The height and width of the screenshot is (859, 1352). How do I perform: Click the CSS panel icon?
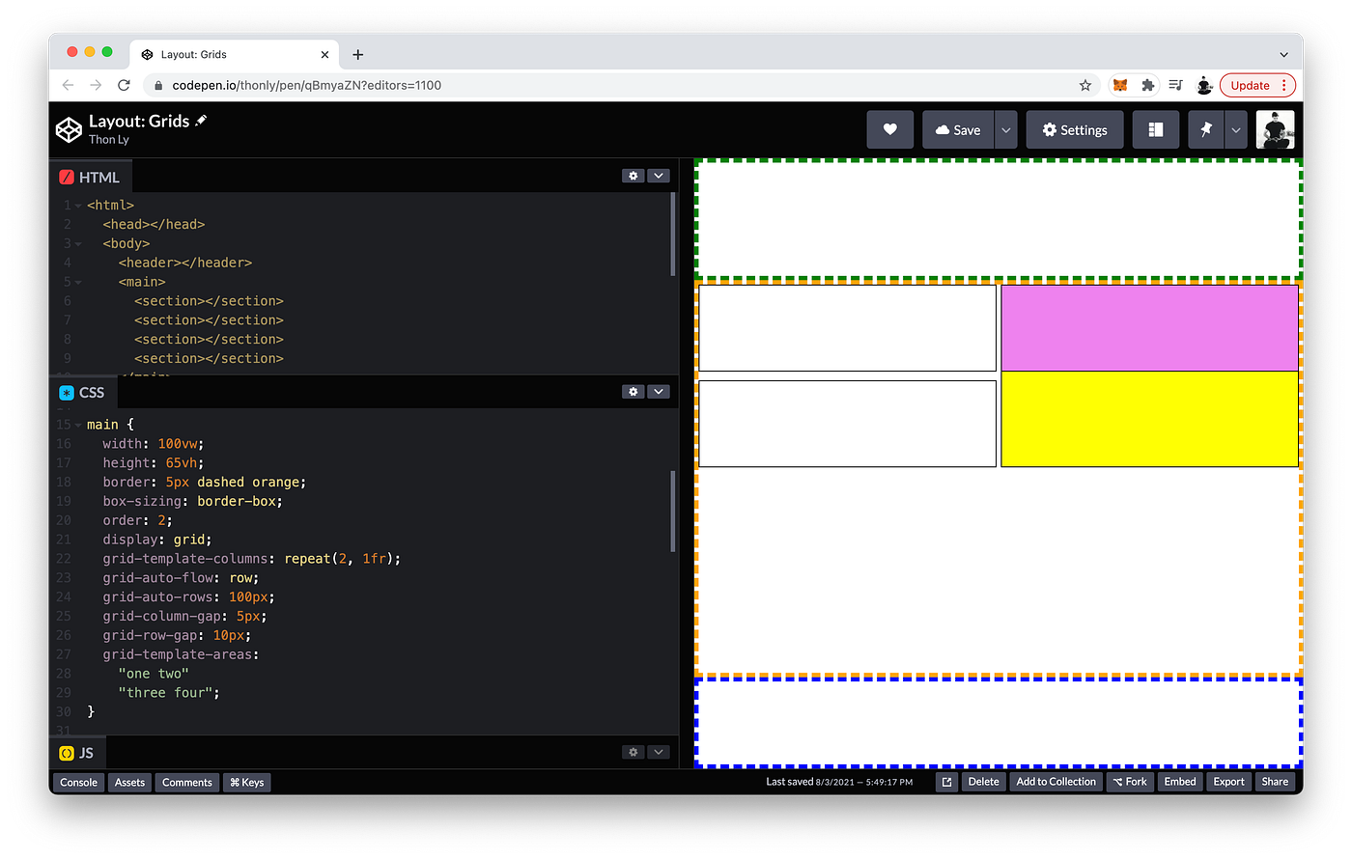pos(68,392)
